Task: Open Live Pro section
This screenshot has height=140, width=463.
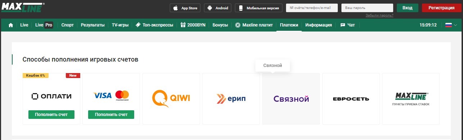Action: 44,25
